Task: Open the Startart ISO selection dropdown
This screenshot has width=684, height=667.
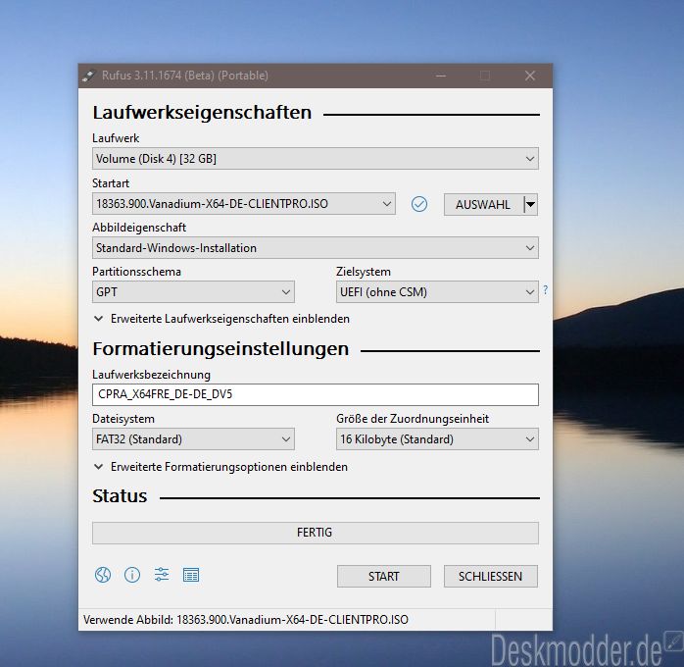Action: (244, 204)
